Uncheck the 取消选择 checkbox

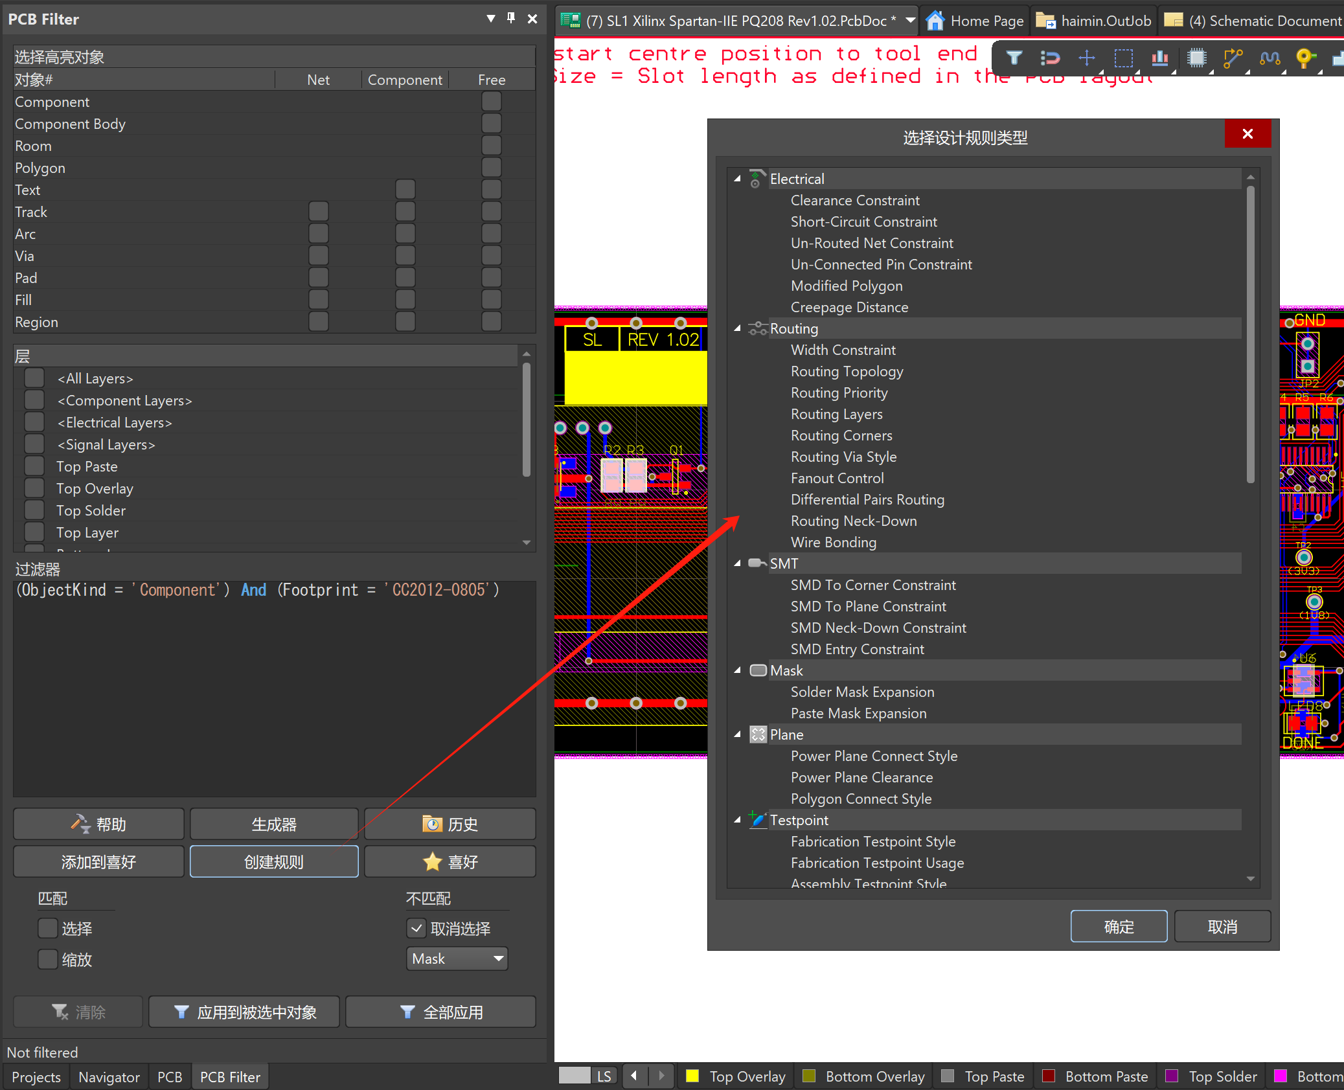coord(416,928)
